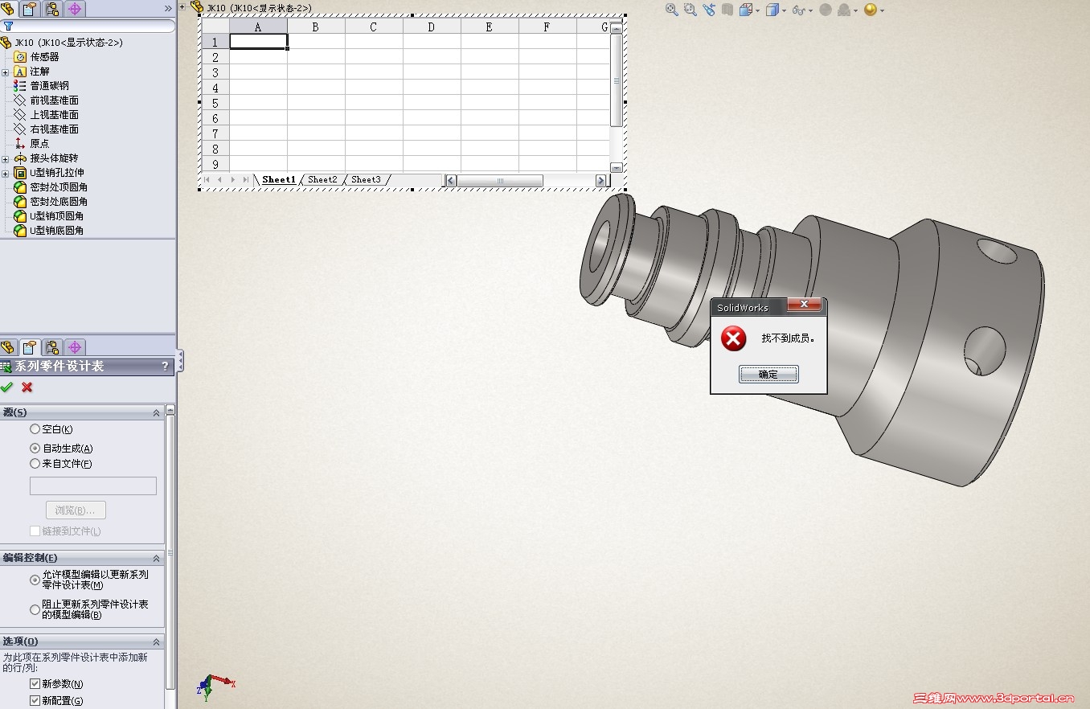The height and width of the screenshot is (709, 1090).
Task: Open the ConfigurationManager tab at top
Action: point(52,9)
